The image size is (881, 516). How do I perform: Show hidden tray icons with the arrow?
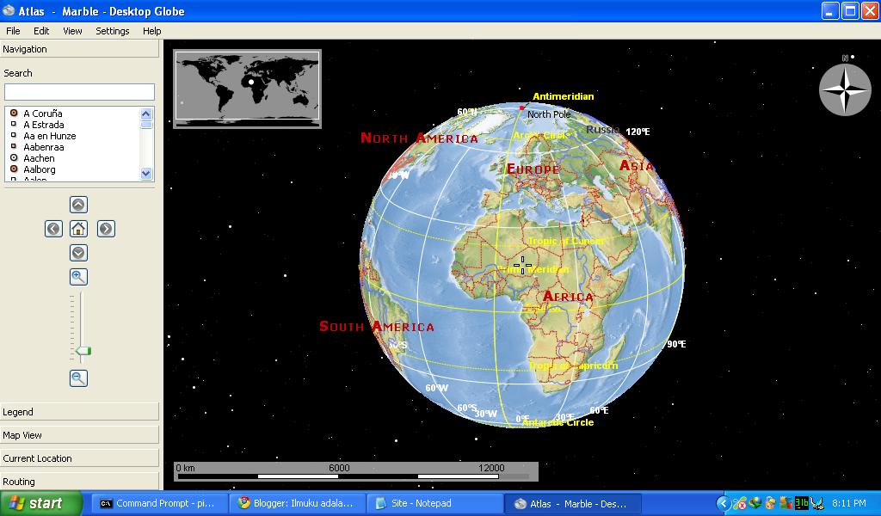(724, 504)
